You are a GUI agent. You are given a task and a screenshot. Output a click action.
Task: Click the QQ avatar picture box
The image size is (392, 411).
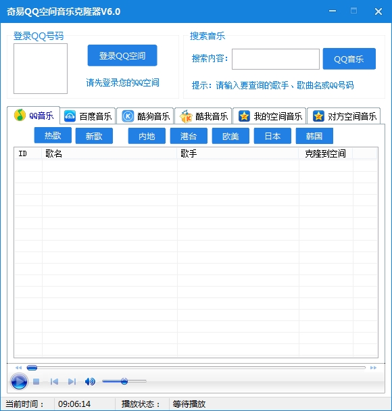click(41, 68)
